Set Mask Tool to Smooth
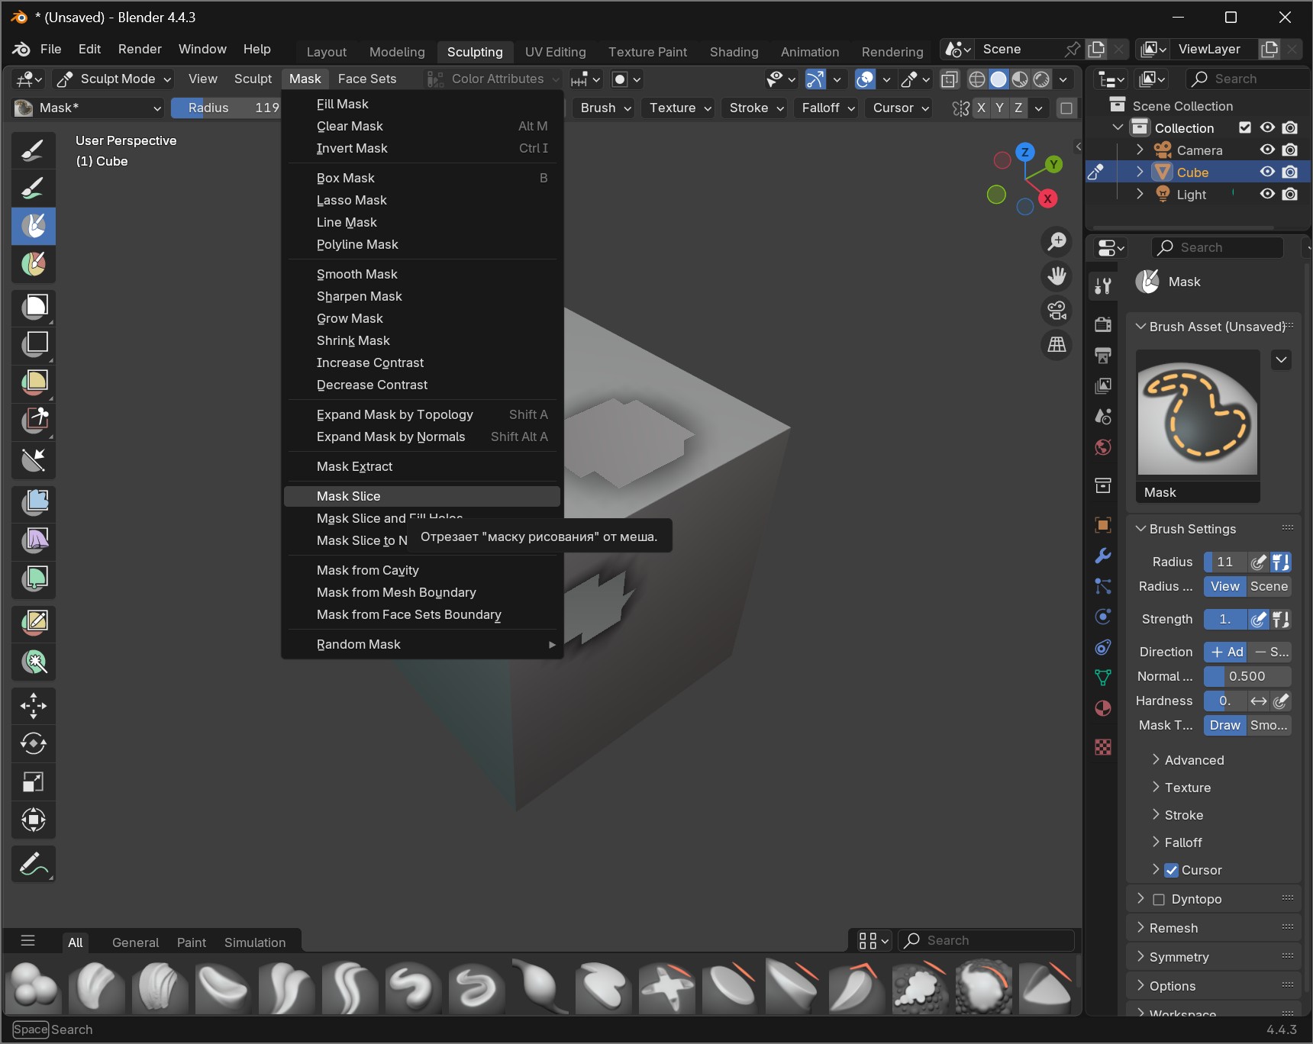The width and height of the screenshot is (1313, 1044). (x=1269, y=725)
